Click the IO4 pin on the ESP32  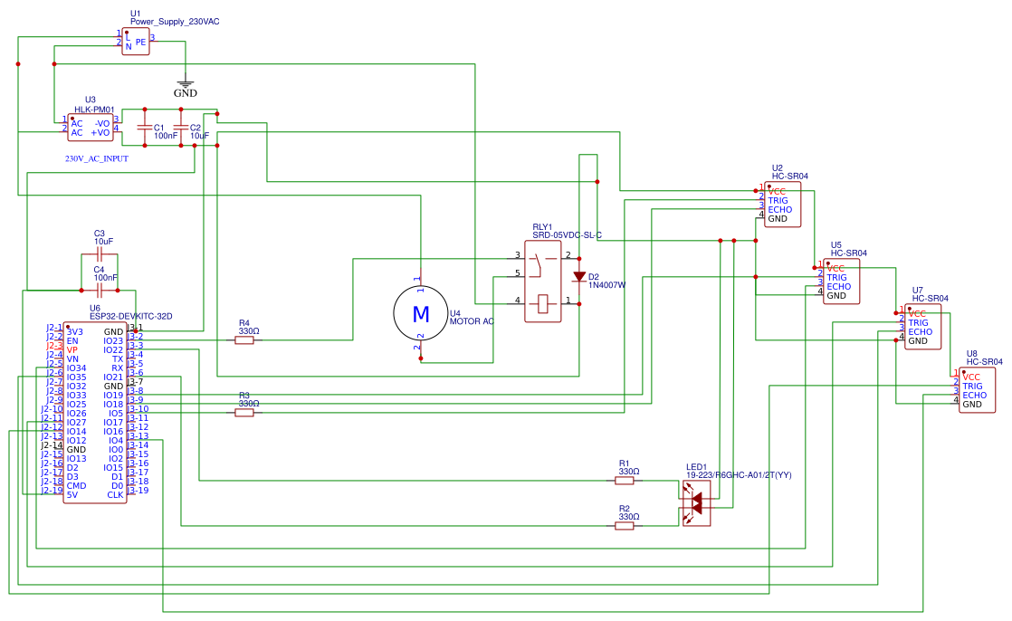point(116,440)
